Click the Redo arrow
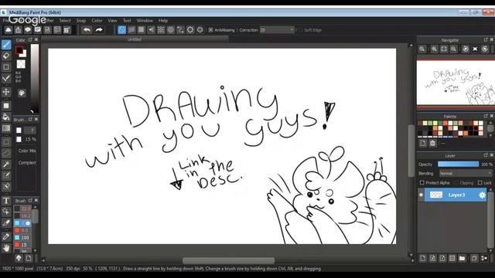Viewport: 495px width, 278px height. click(99, 30)
